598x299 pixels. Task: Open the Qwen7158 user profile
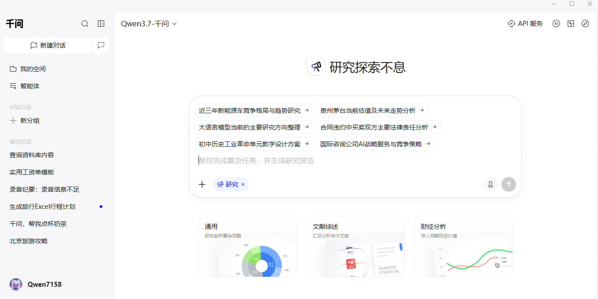36,285
